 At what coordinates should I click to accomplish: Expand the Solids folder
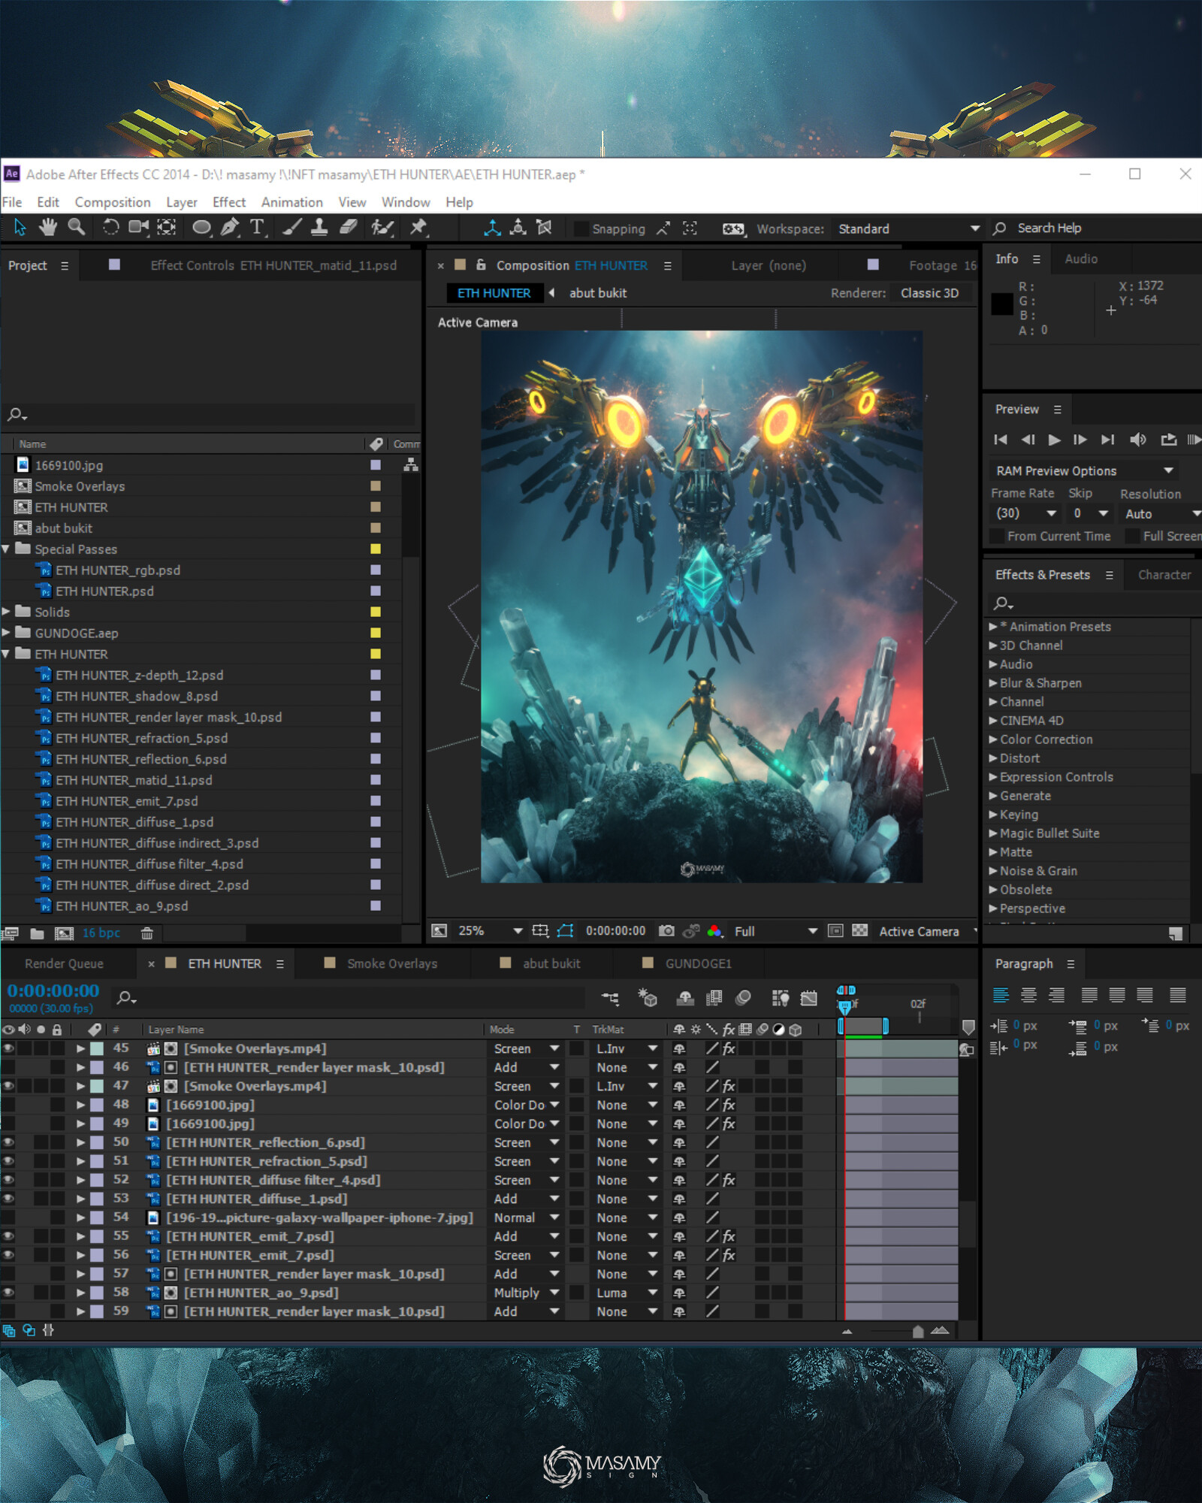click(7, 612)
